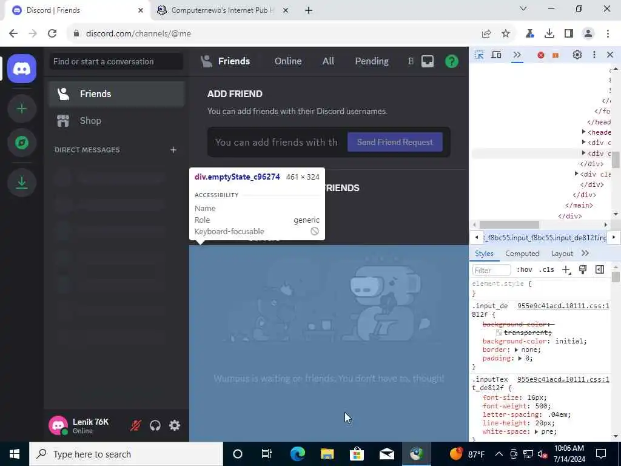Expand highlighted div node in DOM tree
621x466 pixels.
[583, 153]
